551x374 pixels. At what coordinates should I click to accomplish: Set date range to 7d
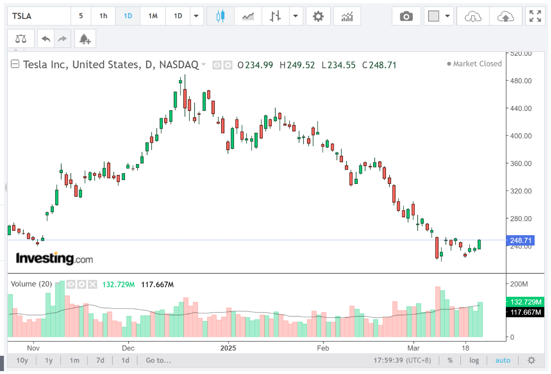pos(100,360)
